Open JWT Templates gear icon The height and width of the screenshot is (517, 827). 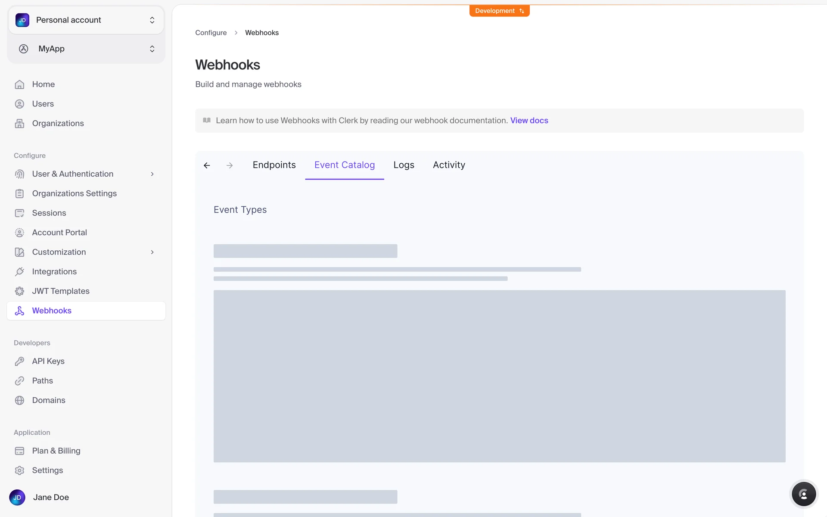click(x=19, y=291)
